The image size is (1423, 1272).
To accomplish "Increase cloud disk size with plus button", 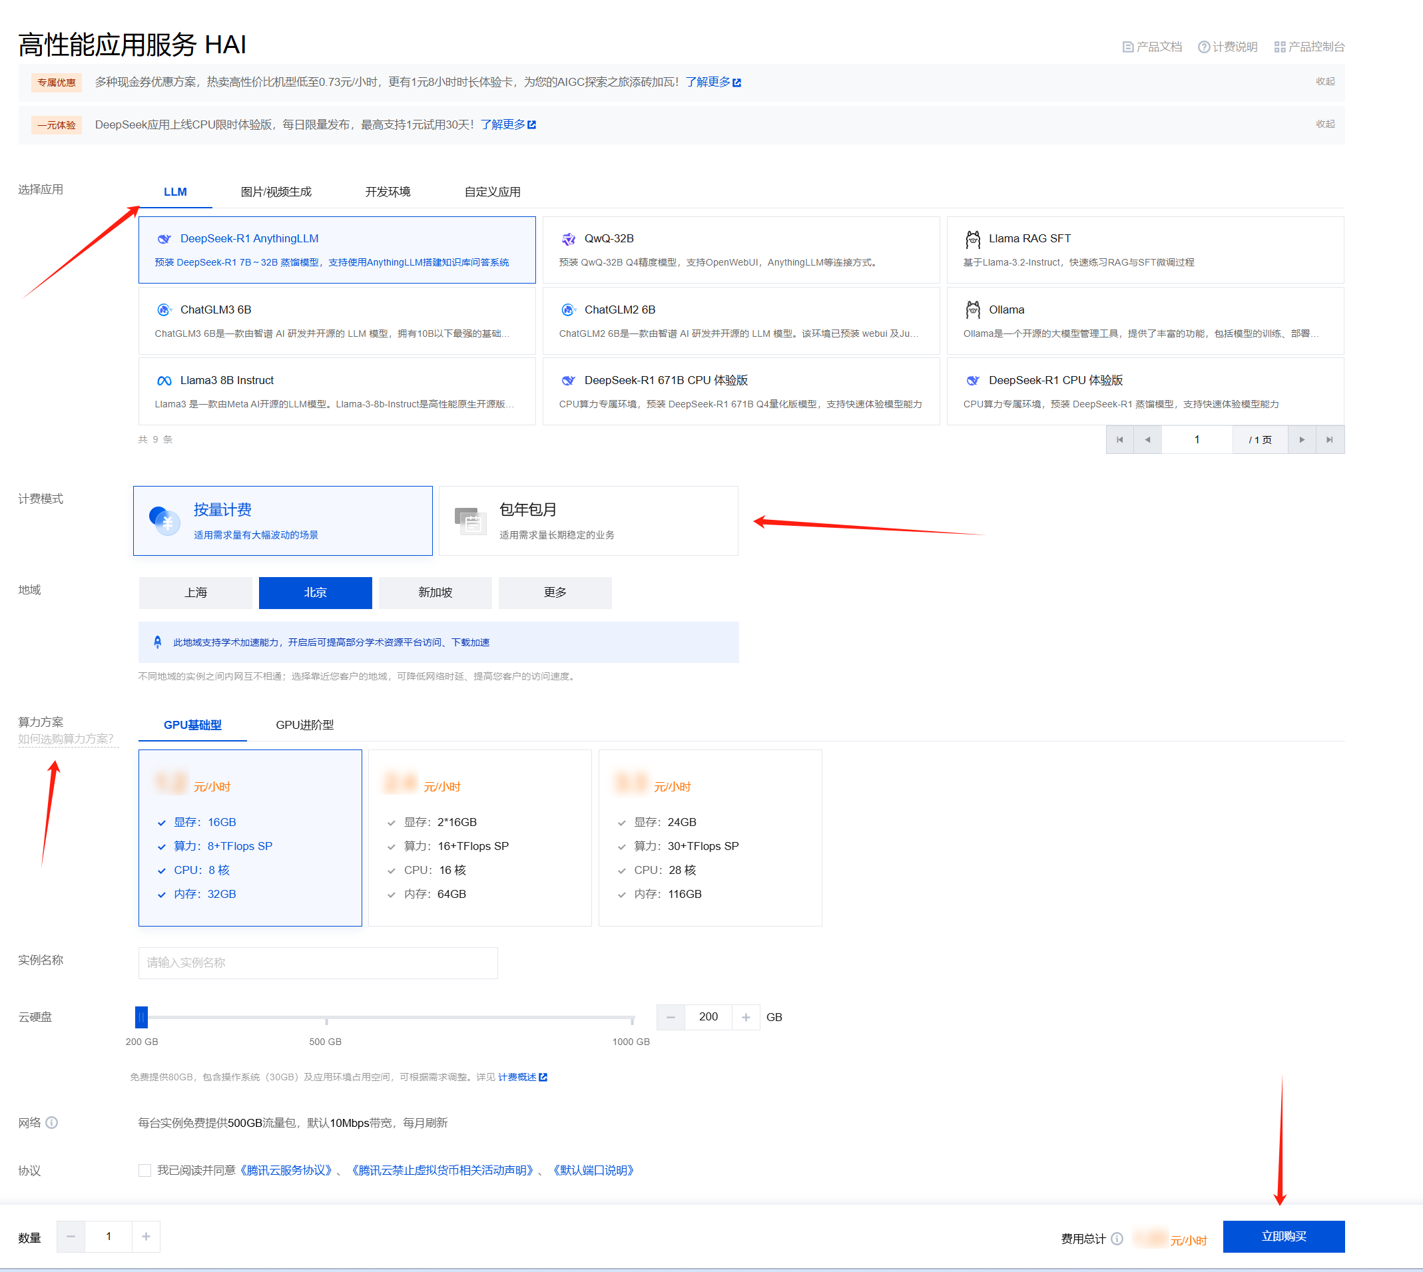I will tap(746, 1017).
